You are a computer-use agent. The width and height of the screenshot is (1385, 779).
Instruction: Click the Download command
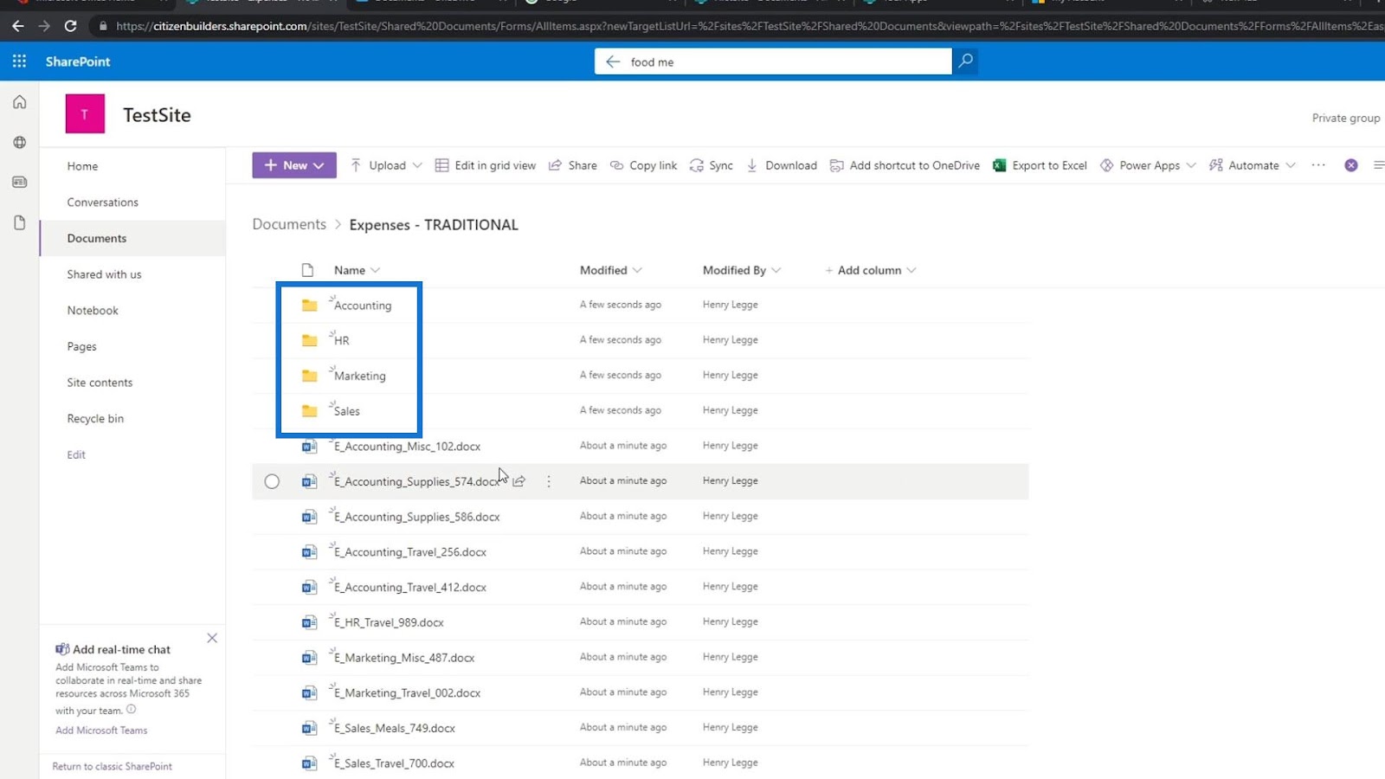[x=782, y=165]
